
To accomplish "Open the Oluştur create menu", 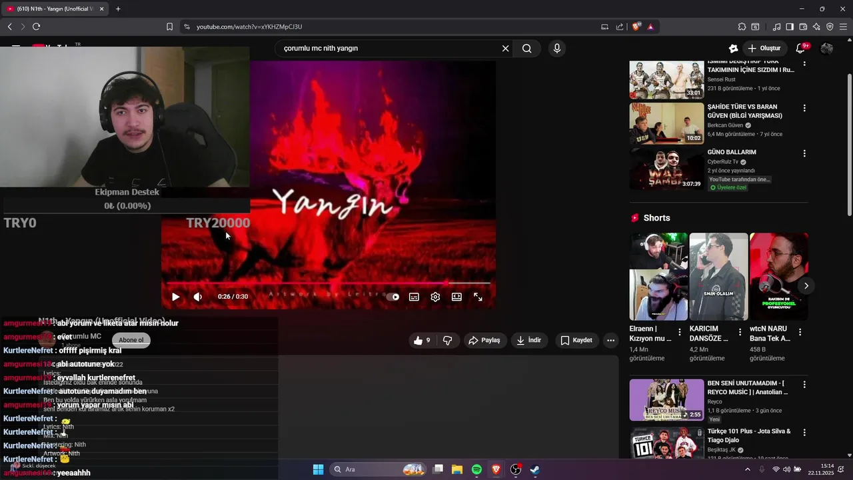I will 764,48.
